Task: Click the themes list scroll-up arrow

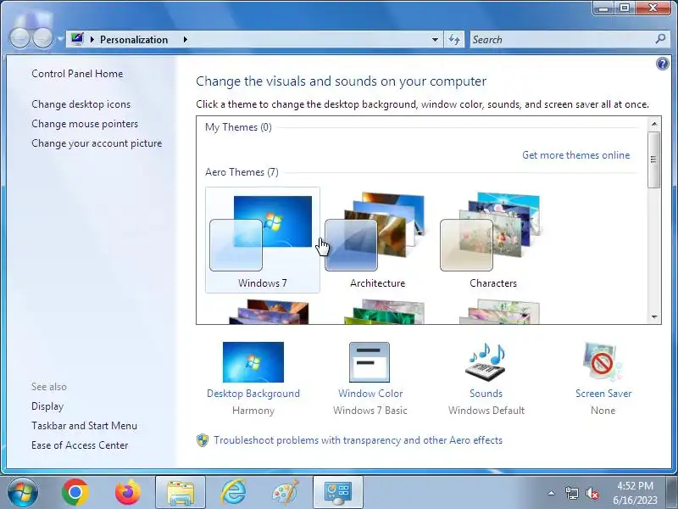Action: pos(654,124)
